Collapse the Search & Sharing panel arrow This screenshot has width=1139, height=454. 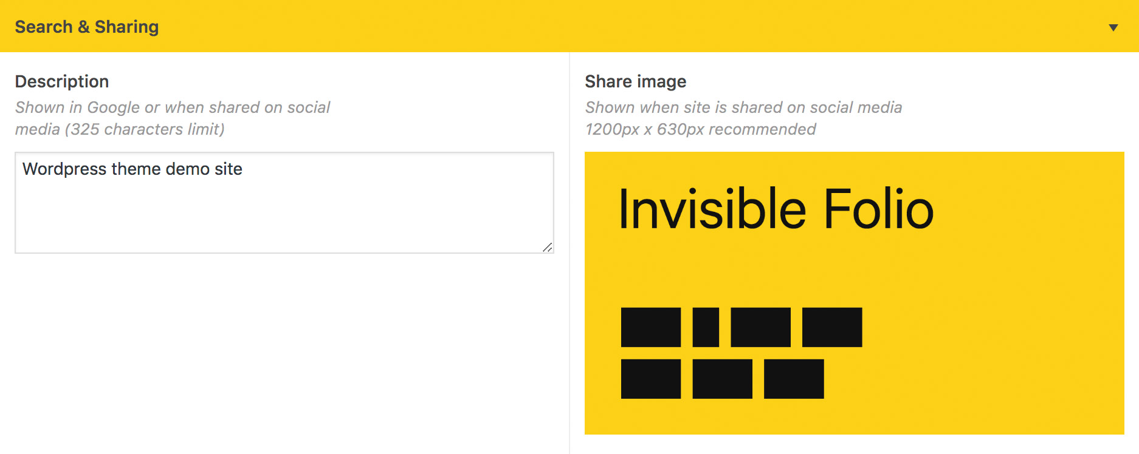1113,27
